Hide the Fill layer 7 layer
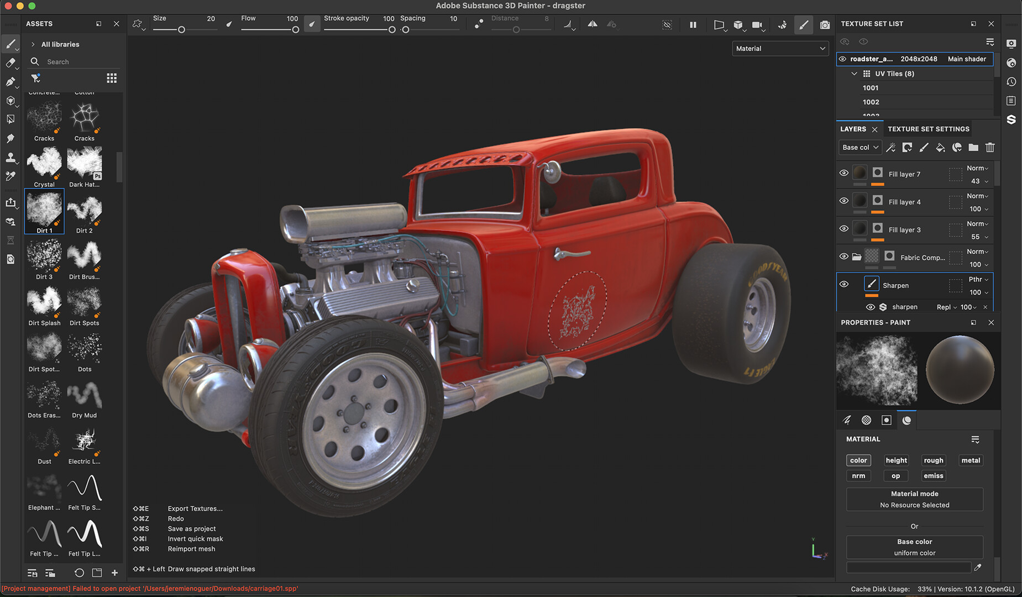This screenshot has height=597, width=1022. [844, 172]
